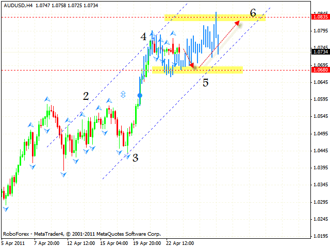
Task: Click the 1.0445 price axis value
Action: tap(321, 151)
